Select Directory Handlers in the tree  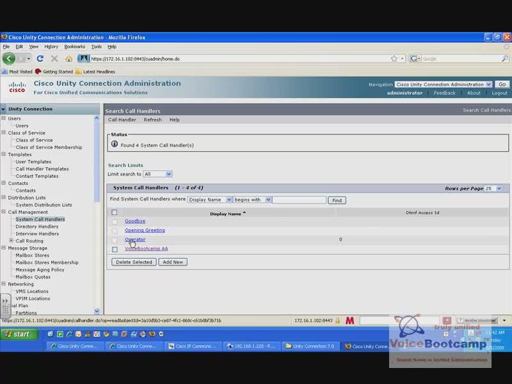(37, 227)
